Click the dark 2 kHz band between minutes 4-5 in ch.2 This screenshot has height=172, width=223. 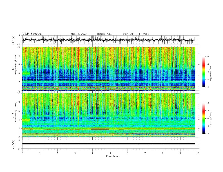[x=100, y=129]
